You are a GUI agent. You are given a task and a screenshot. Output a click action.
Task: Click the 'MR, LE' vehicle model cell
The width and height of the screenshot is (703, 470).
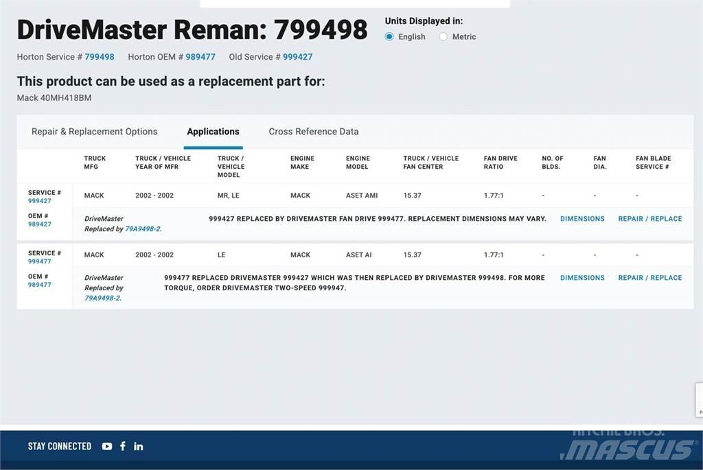click(228, 196)
